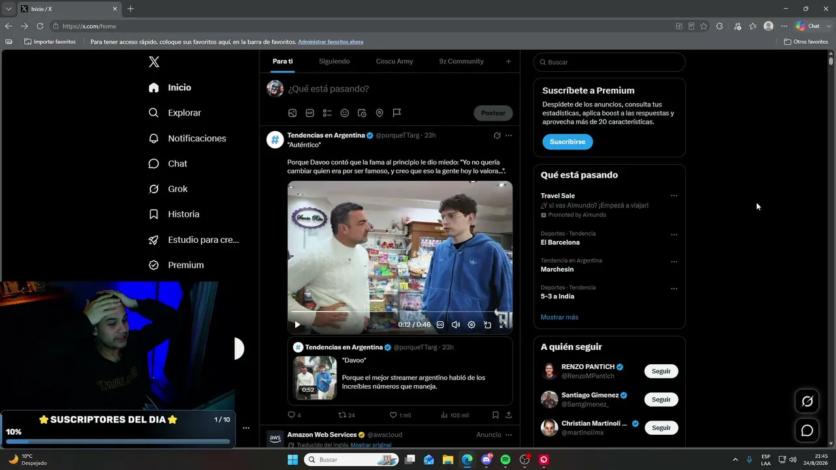Go to Inicio in the sidebar

coord(170,87)
